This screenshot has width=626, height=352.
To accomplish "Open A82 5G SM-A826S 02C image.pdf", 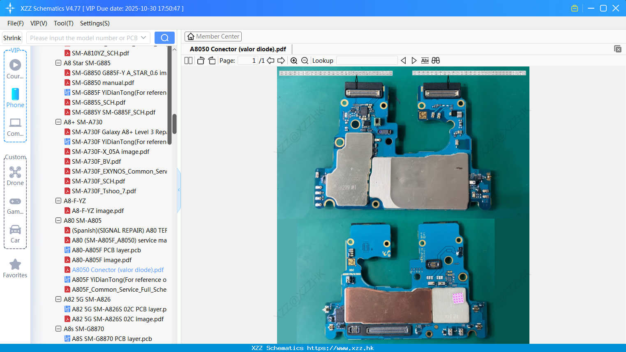I will (x=118, y=319).
